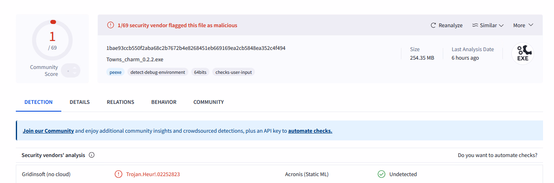Screen dimensions: 554x183
Task: Click the info icon beside Security vendors' analysis
Action: [x=92, y=155]
